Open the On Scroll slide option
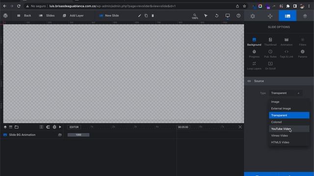314x176 pixels. tap(270, 66)
